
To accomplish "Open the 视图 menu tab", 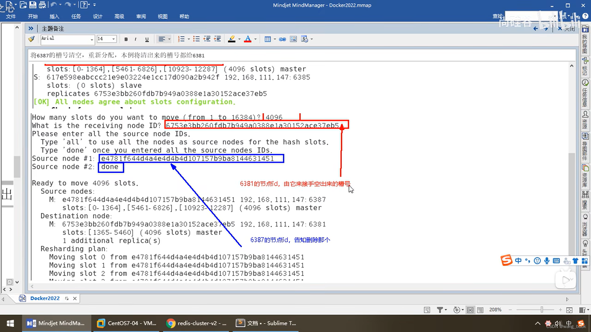I will 163,16.
